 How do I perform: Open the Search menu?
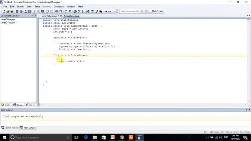pos(20,7)
